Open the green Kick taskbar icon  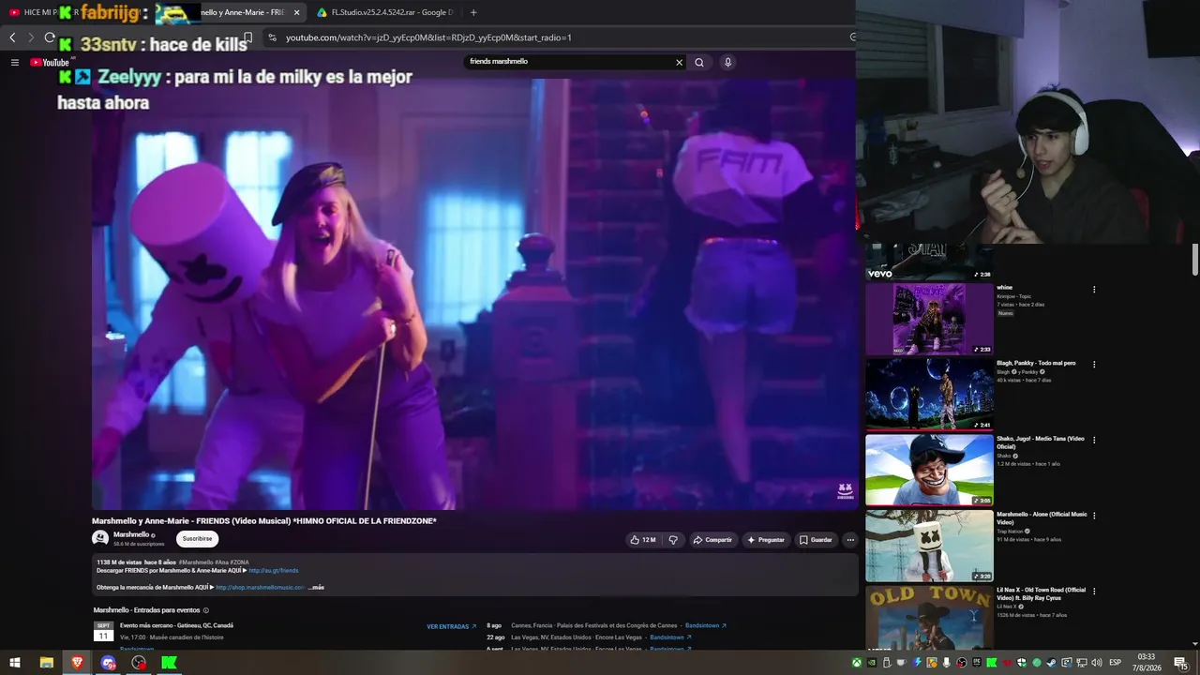pyautogui.click(x=169, y=663)
